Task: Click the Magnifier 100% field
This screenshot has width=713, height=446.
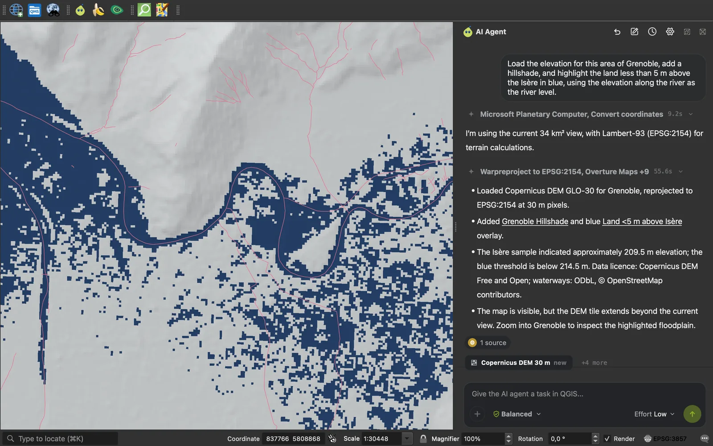Action: (x=484, y=438)
